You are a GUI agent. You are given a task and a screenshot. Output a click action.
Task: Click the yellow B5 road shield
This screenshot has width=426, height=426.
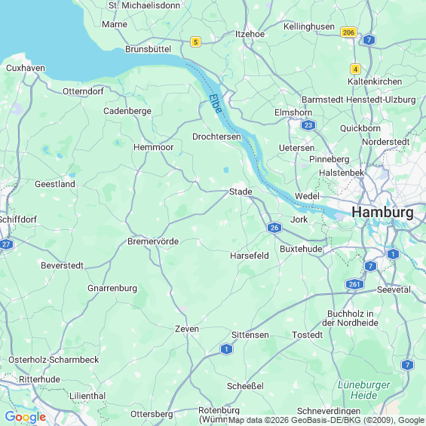[195, 41]
